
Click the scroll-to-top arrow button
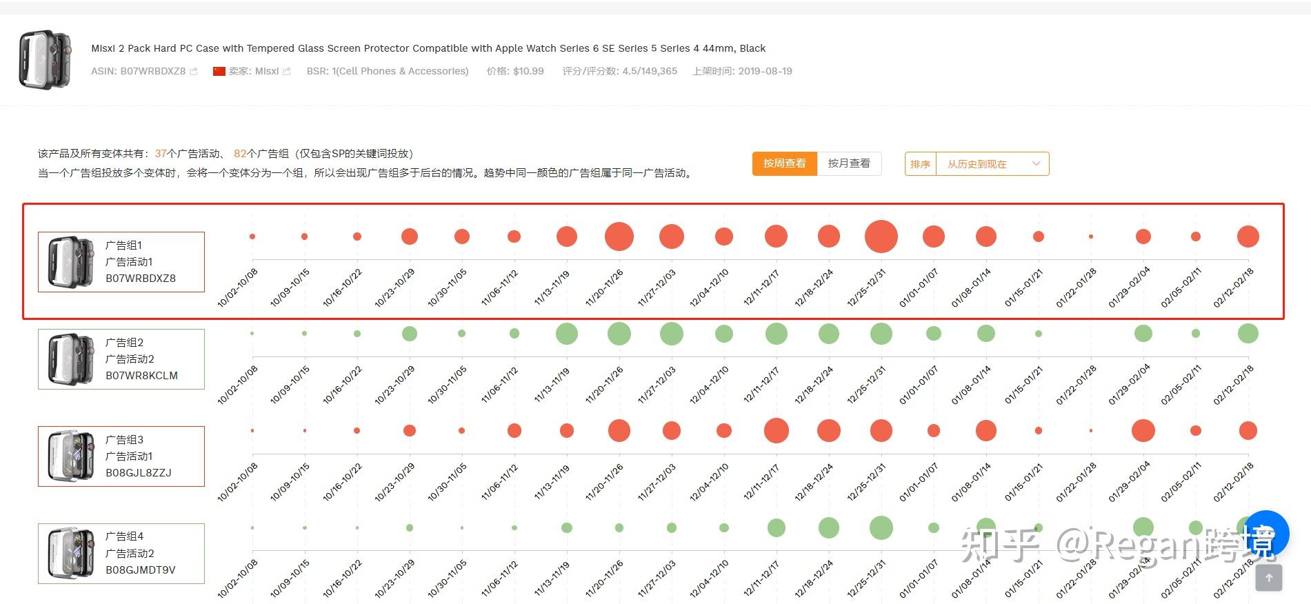point(1269,578)
